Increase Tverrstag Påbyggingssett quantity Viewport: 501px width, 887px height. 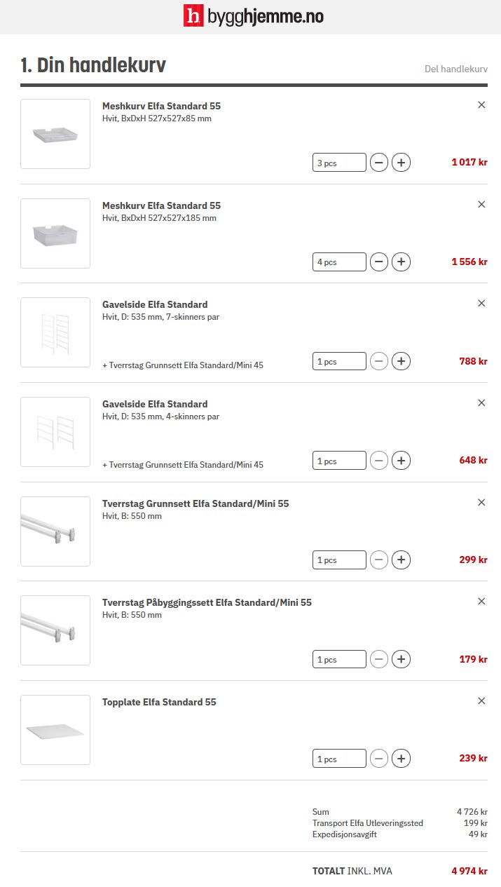point(401,659)
